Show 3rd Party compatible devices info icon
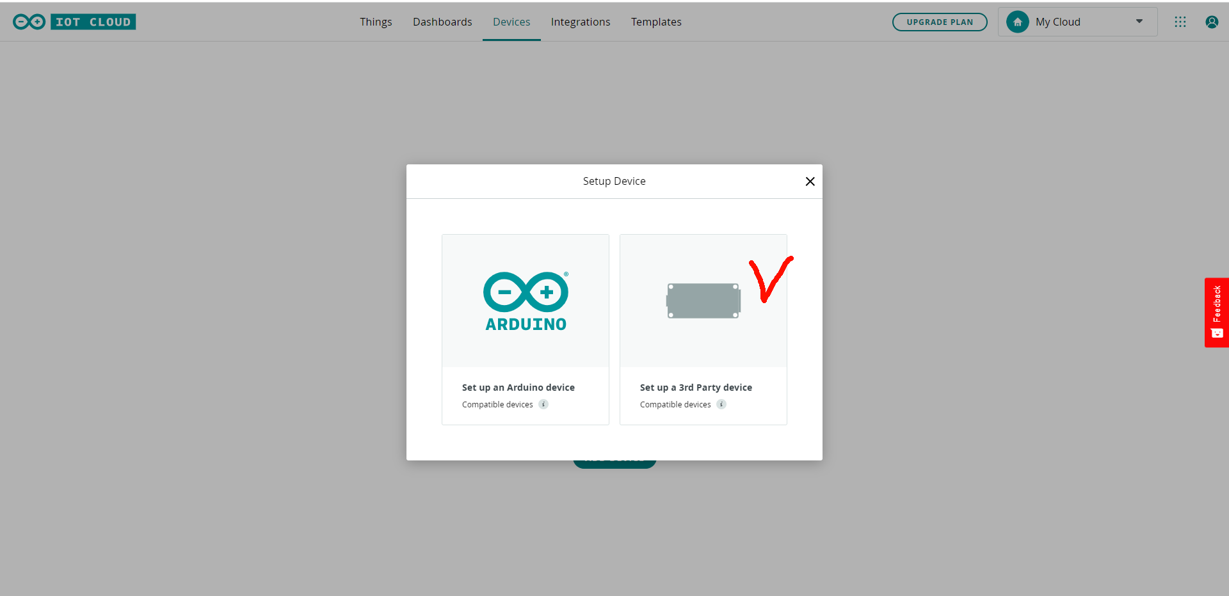 721,404
